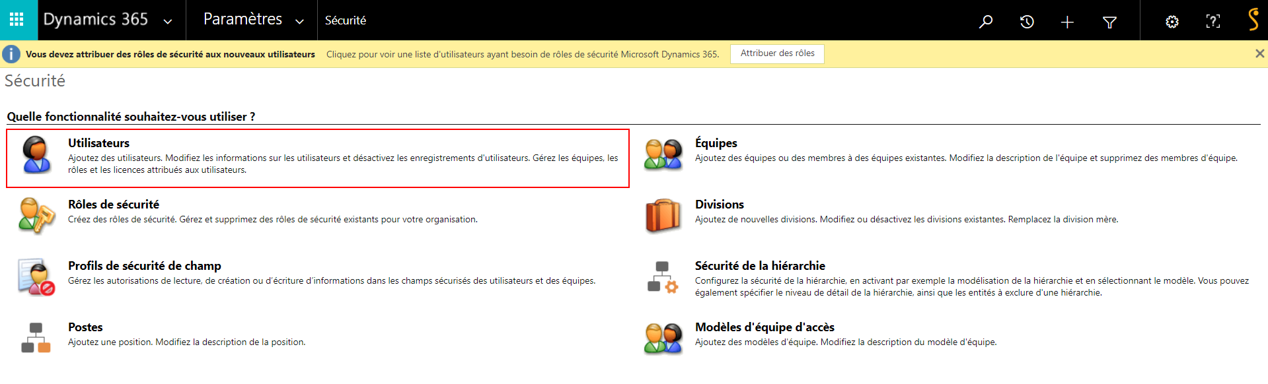Click the plus quick create icon

click(x=1067, y=22)
